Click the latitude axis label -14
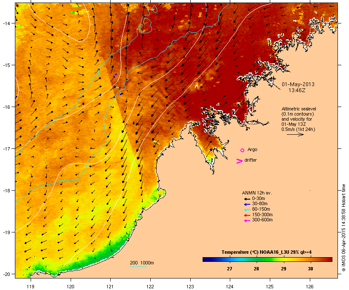349x290 pixels. 6,23
